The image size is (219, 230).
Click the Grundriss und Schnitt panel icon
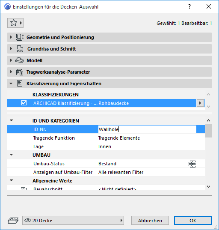(20, 49)
